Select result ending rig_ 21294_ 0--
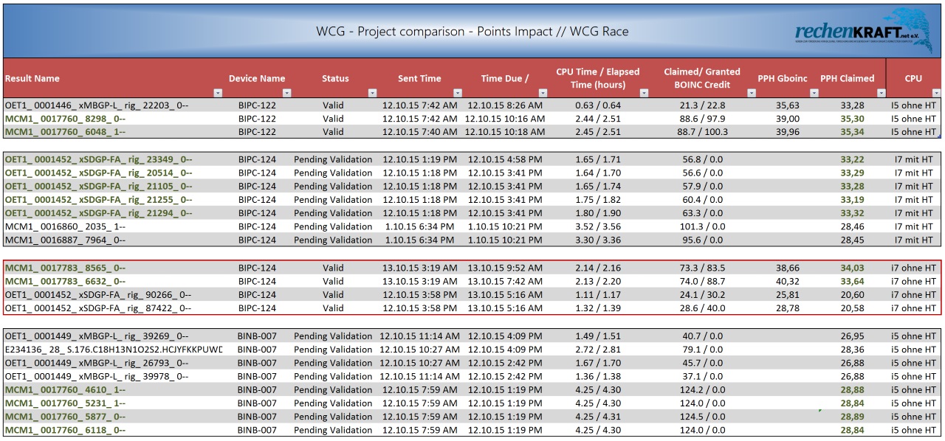Screen dimensions: 945x441 tap(99, 213)
